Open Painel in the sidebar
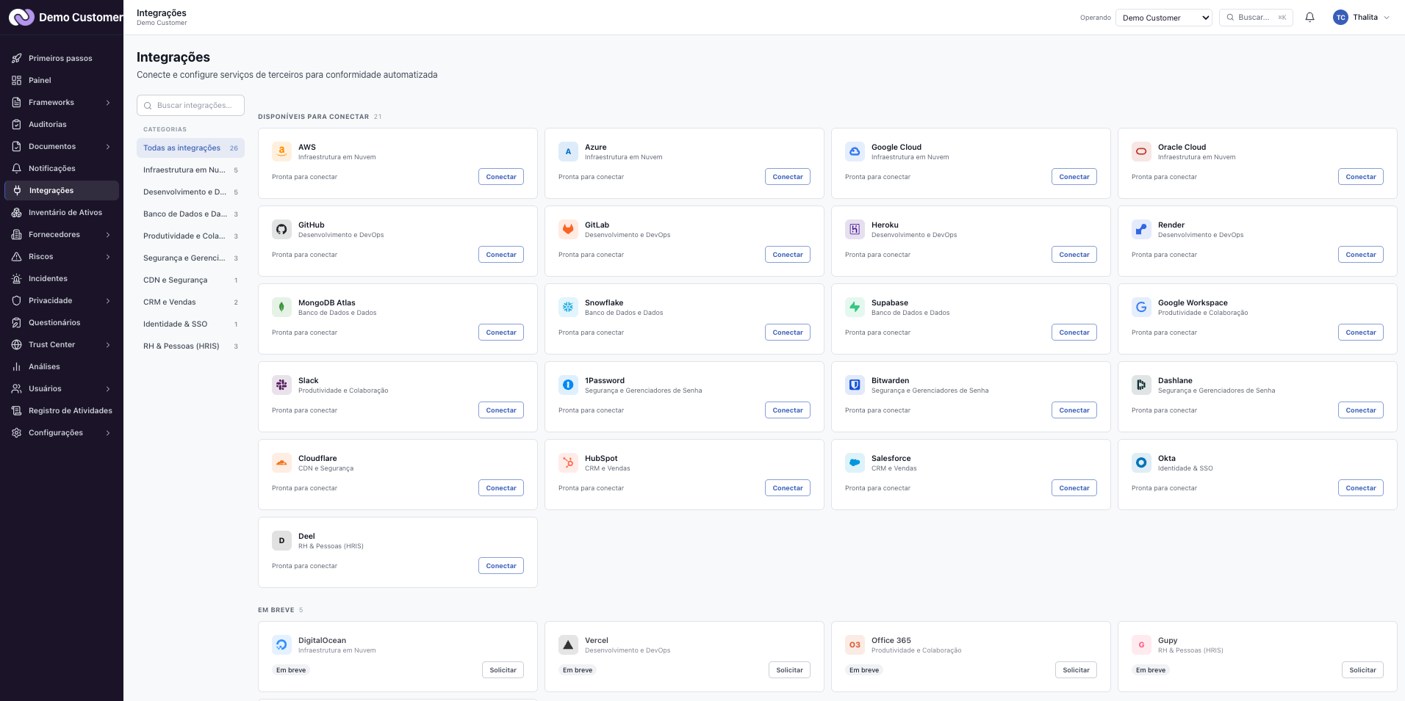 pyautogui.click(x=62, y=81)
